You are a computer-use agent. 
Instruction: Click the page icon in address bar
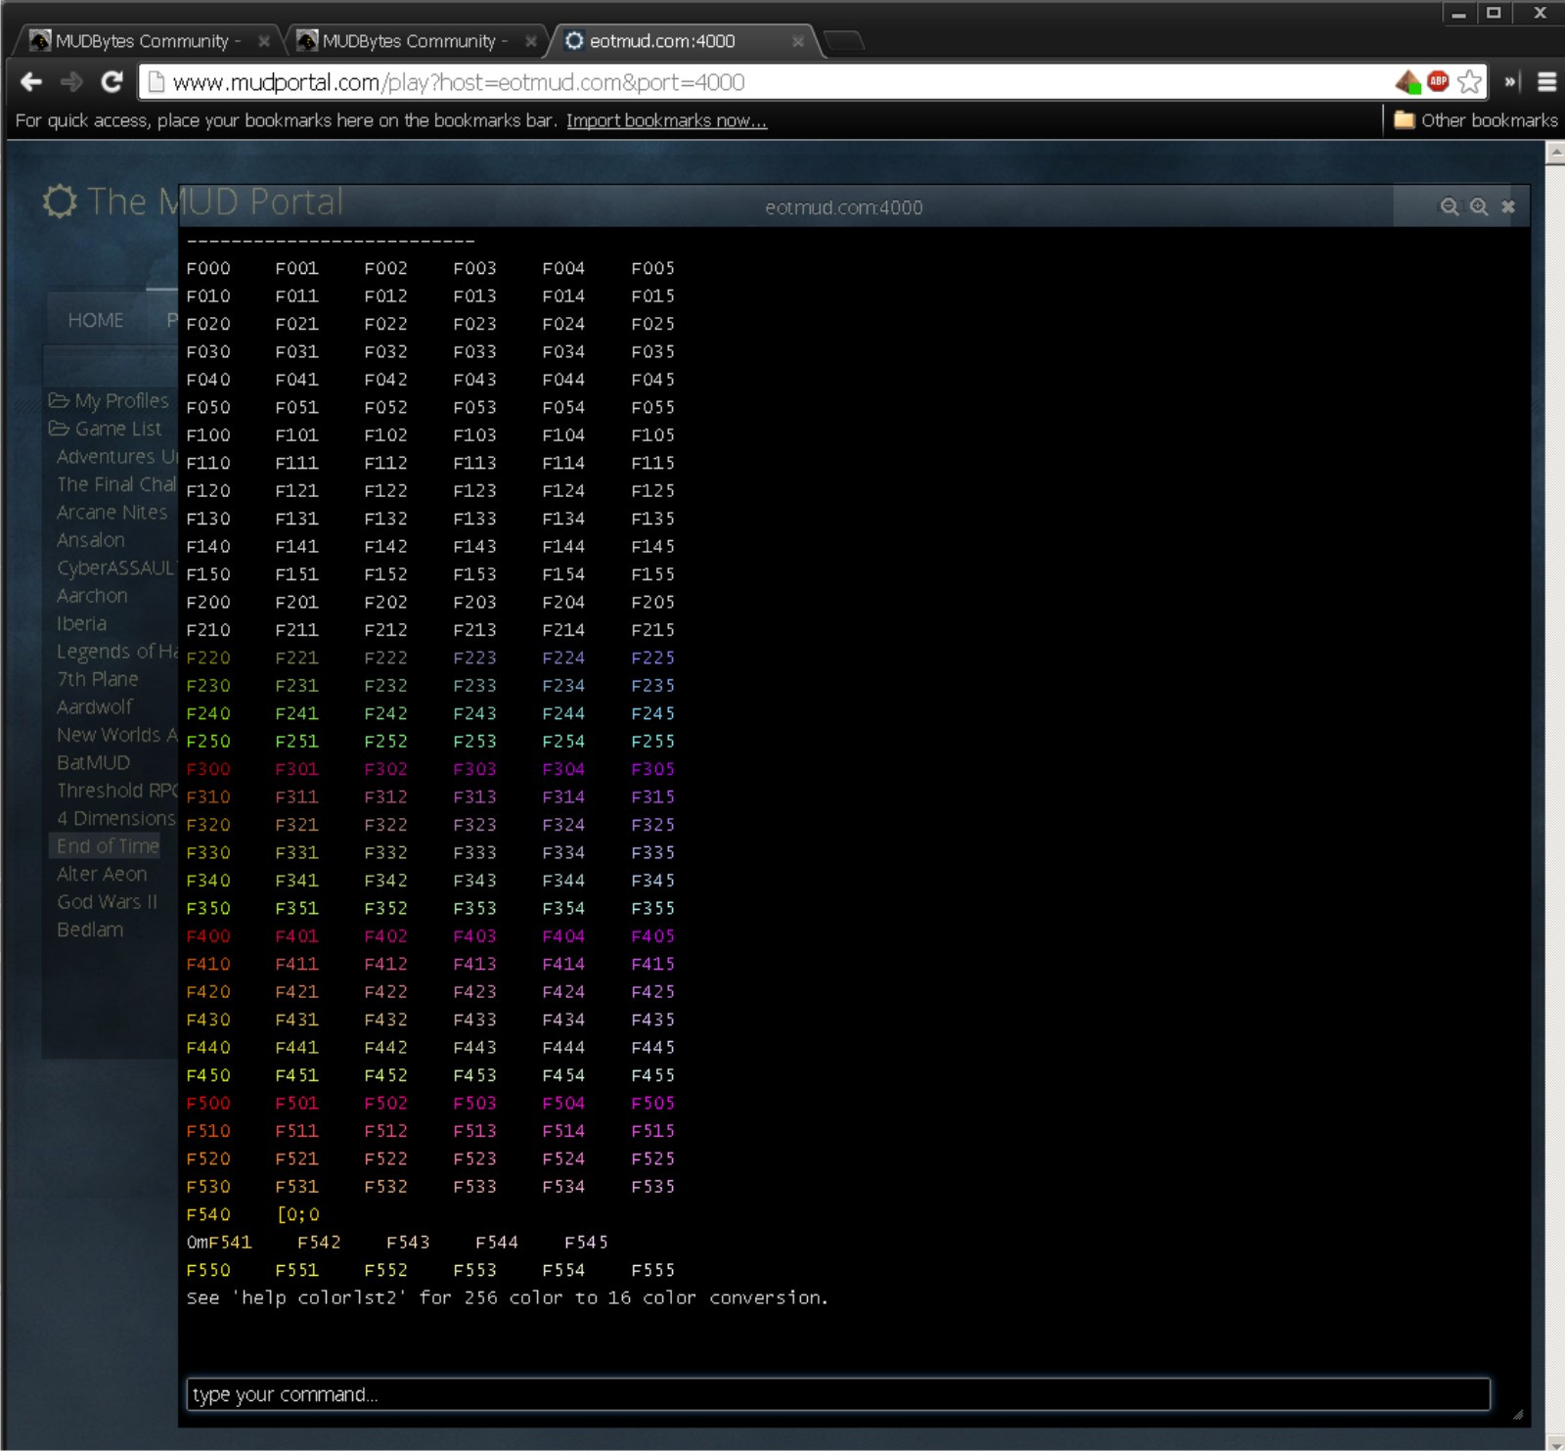click(x=156, y=82)
